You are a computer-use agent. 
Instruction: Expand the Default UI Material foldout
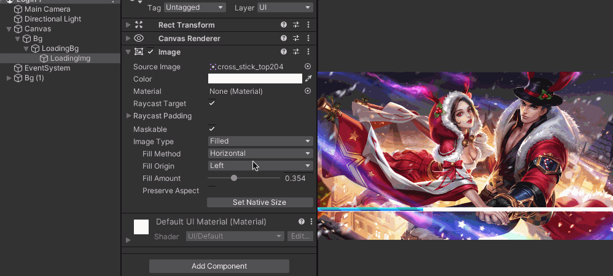128,240
